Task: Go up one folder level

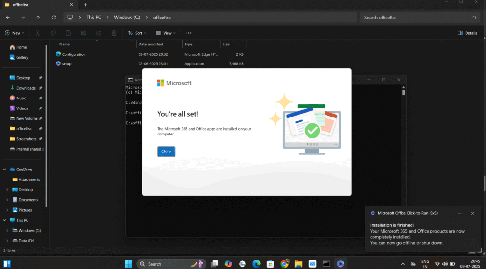Action: [38, 18]
